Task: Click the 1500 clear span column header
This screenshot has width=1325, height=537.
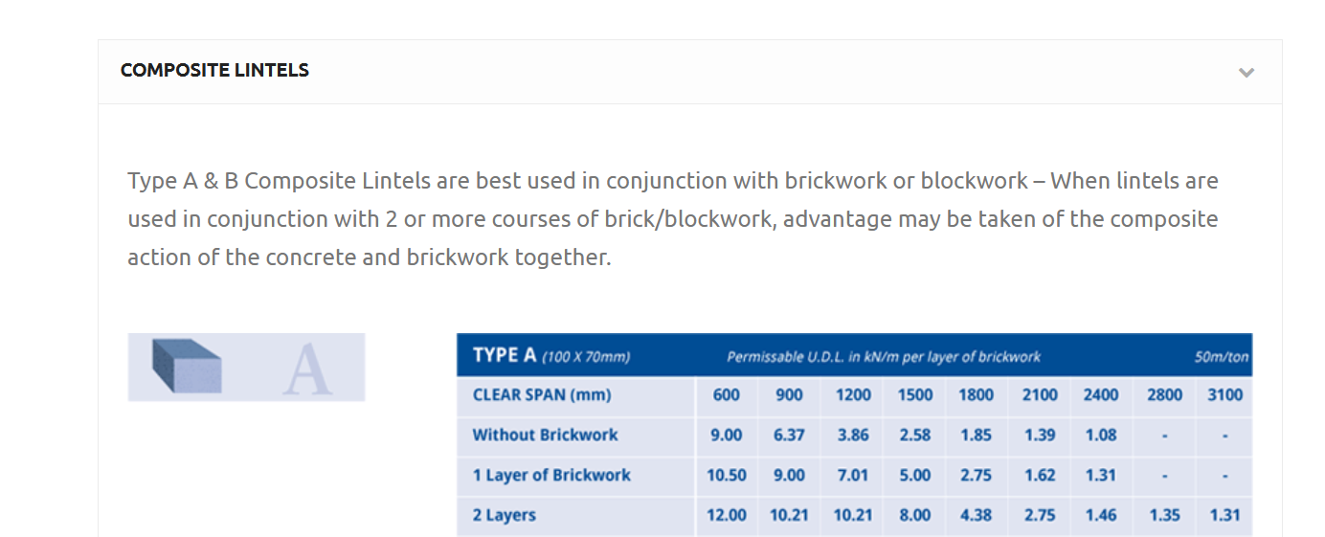Action: pos(914,394)
